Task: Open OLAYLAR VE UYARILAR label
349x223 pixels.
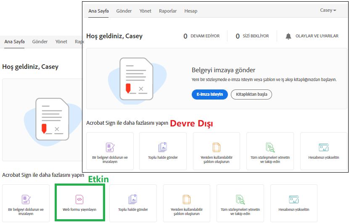Action: 317,36
